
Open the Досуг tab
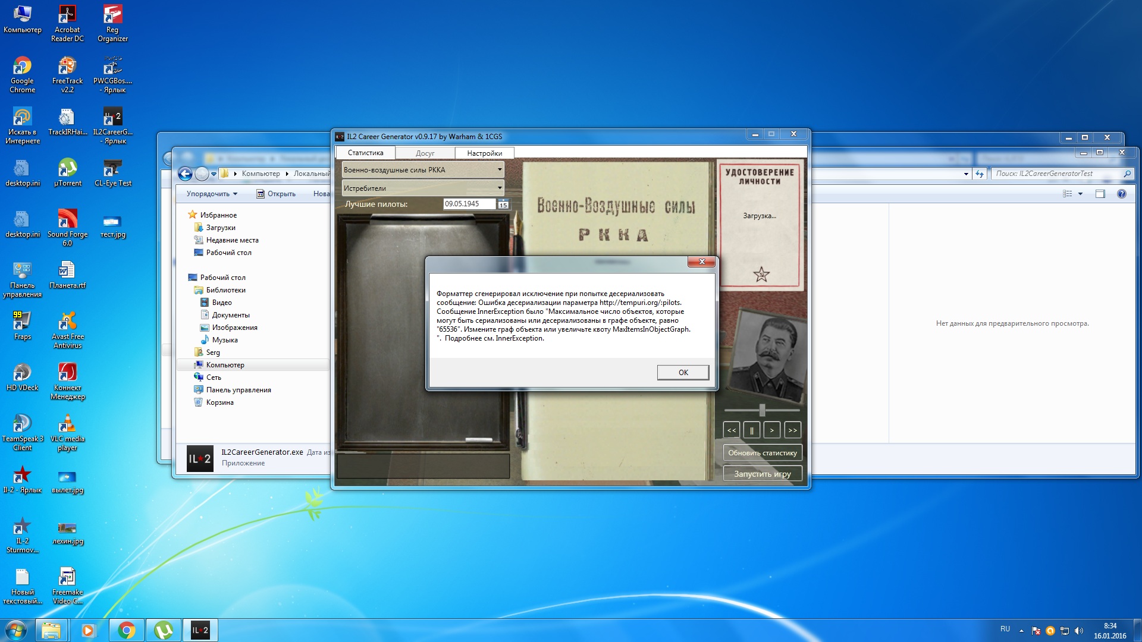(x=425, y=153)
